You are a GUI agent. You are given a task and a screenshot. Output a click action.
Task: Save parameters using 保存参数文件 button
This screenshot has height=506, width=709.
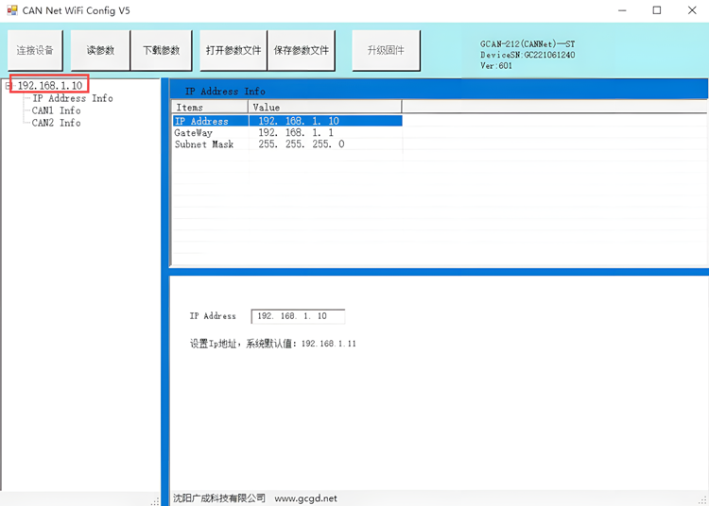click(302, 50)
